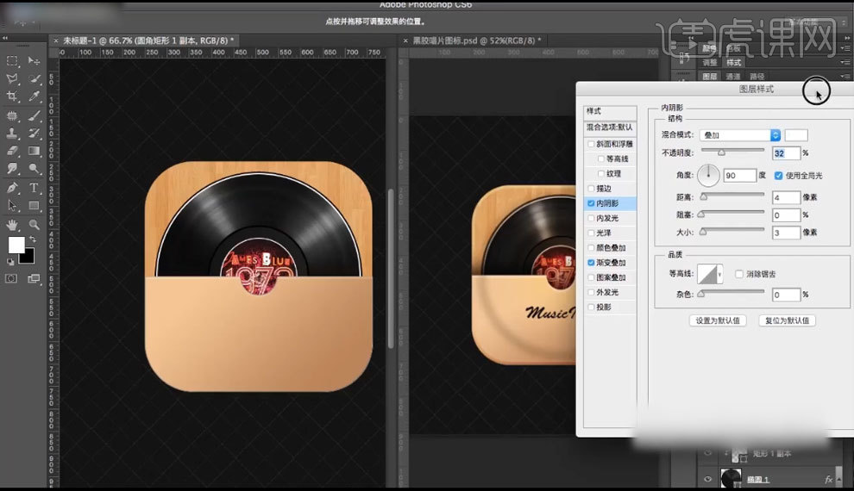
Task: Select 样式 header in layer style list
Action: pos(610,111)
